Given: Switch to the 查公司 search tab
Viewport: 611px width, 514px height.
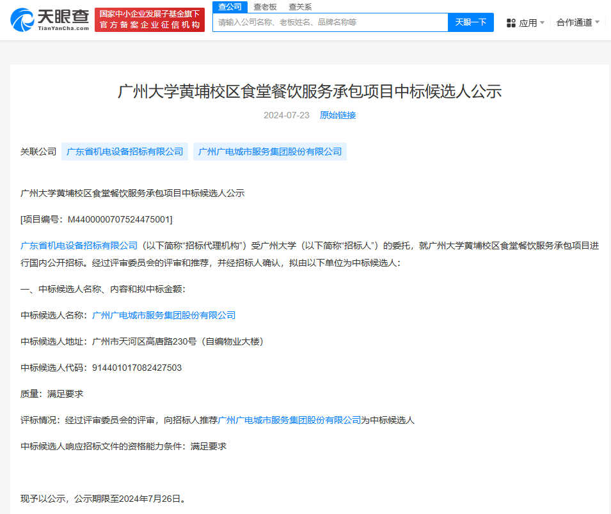Looking at the screenshot, I should coord(230,7).
